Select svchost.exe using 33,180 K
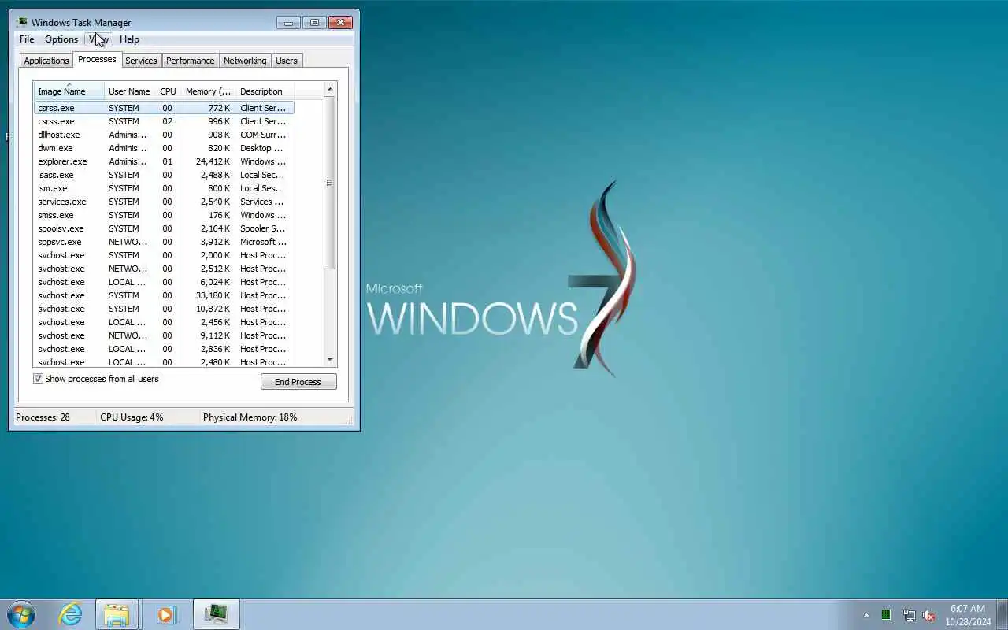Viewport: 1008px width, 630px height. (x=164, y=295)
